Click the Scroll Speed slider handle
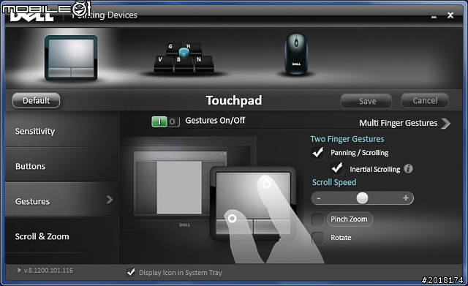The height and width of the screenshot is (286, 468). pos(362,198)
